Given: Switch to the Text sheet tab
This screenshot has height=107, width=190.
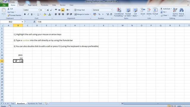Looking at the screenshot, I should 12,103.
